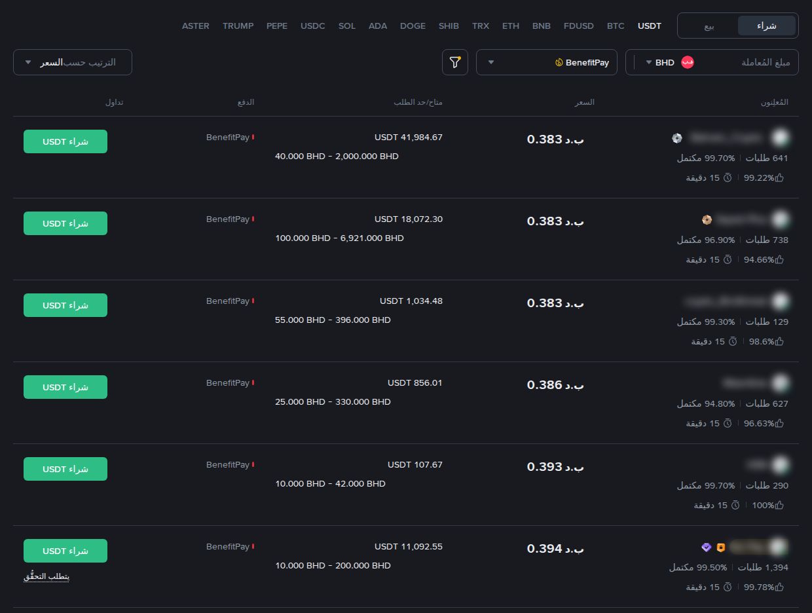The image size is (812, 613).
Task: Click the thumbs-up icon beside 99.22%
Action: (x=779, y=177)
